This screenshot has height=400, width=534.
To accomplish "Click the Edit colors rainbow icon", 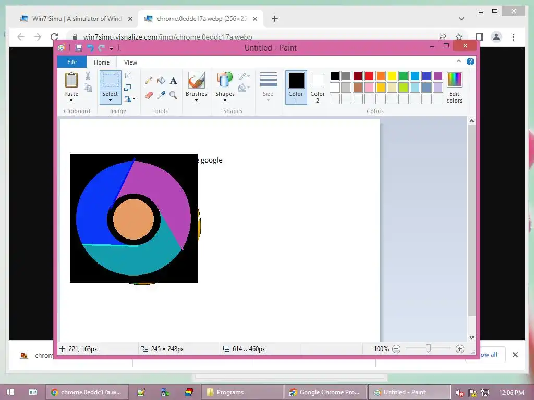I will point(454,80).
